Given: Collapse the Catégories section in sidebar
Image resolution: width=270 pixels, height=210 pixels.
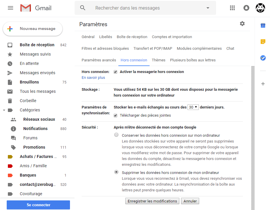Looking at the screenshot, I should (4, 110).
